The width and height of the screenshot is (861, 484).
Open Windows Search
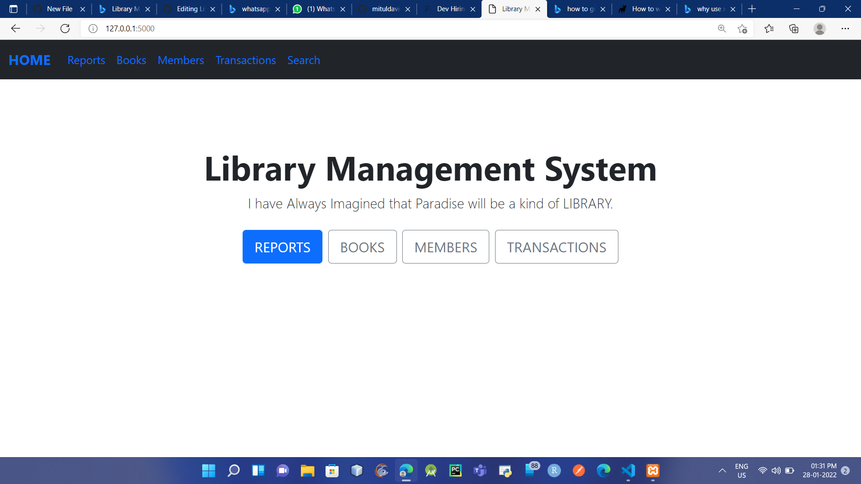point(234,471)
